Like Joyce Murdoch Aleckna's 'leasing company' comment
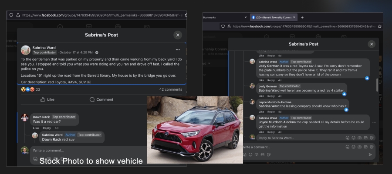This screenshot has width=392, height=174. (x=261, y=112)
